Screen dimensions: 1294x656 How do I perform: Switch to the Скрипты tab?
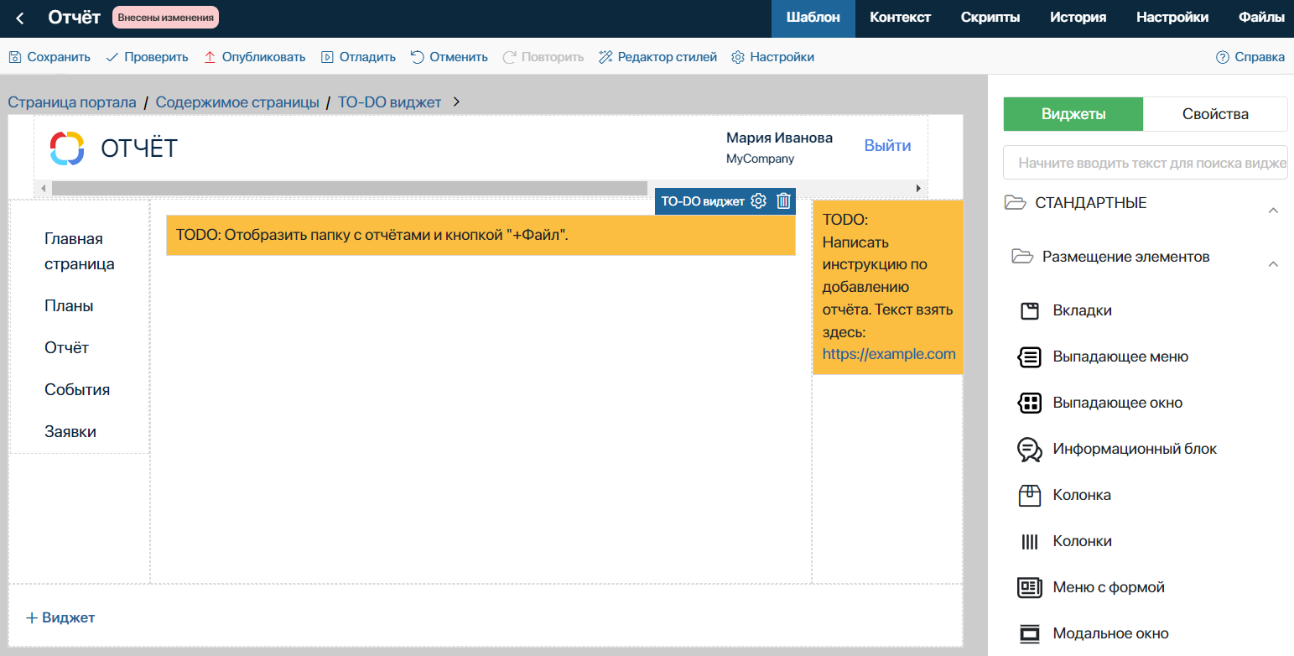pyautogui.click(x=990, y=18)
